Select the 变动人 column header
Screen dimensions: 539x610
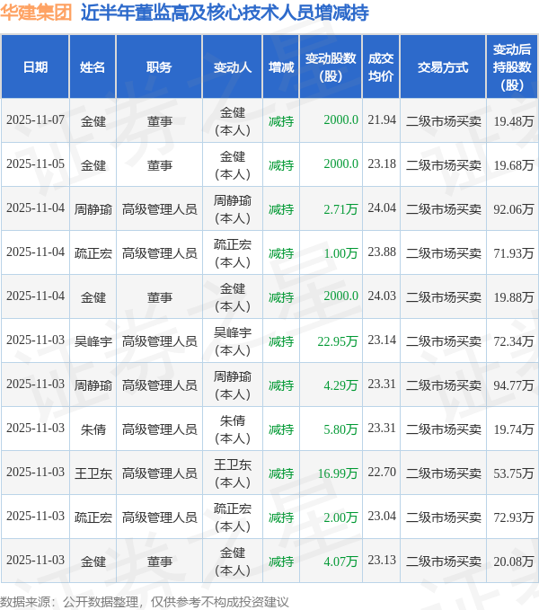(232, 66)
